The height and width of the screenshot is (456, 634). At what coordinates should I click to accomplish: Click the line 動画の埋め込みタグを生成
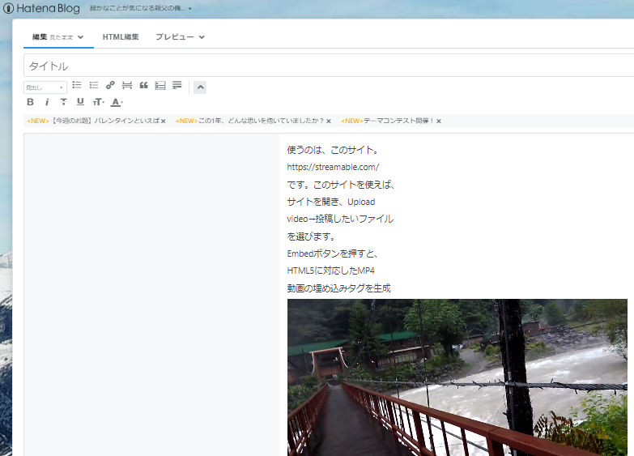click(x=338, y=288)
